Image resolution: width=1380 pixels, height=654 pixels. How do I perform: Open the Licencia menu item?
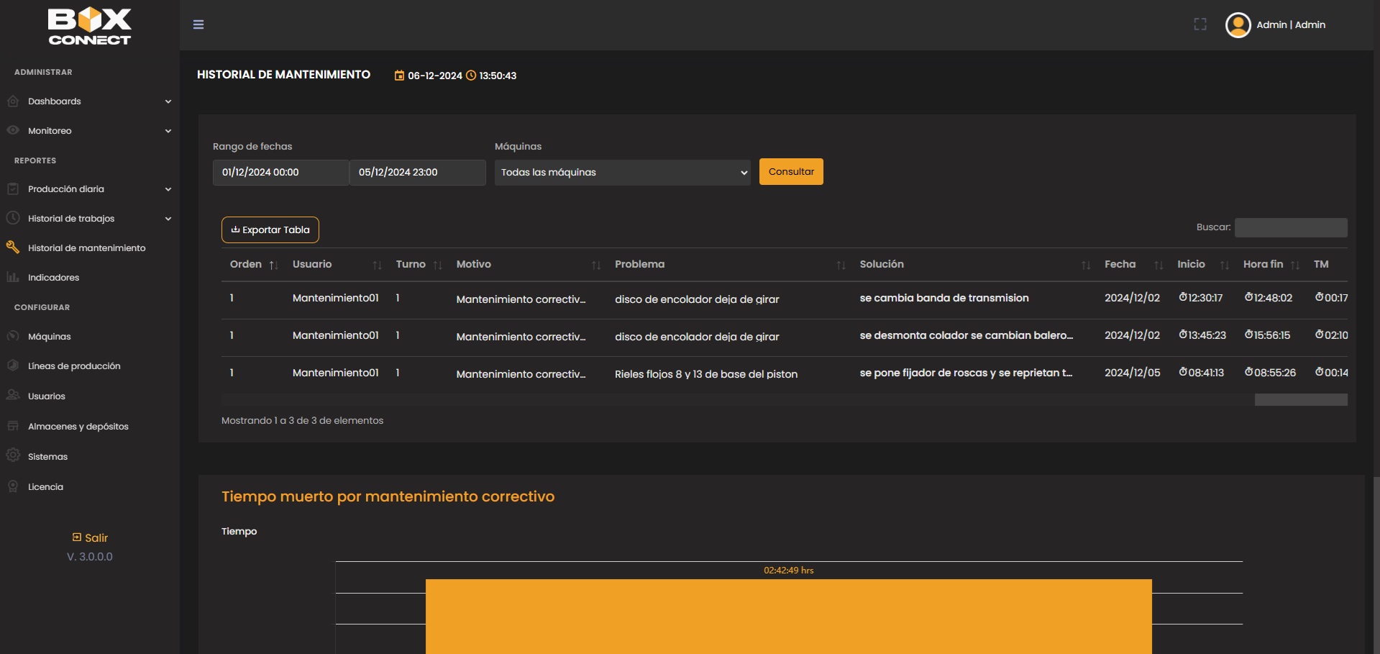pos(45,487)
